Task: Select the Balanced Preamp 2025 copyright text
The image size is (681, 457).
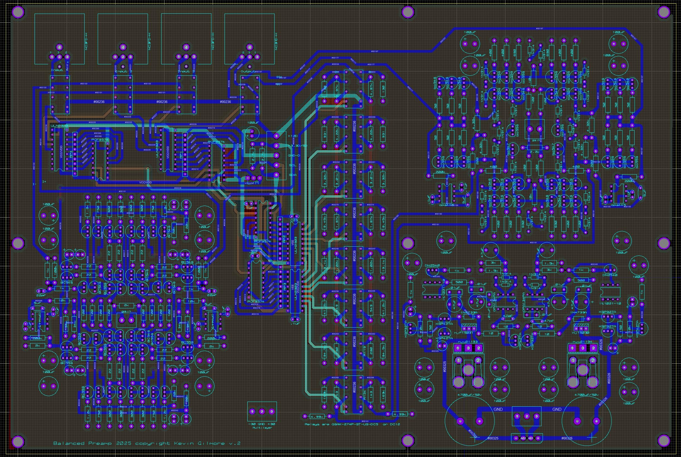Action: click(x=147, y=443)
